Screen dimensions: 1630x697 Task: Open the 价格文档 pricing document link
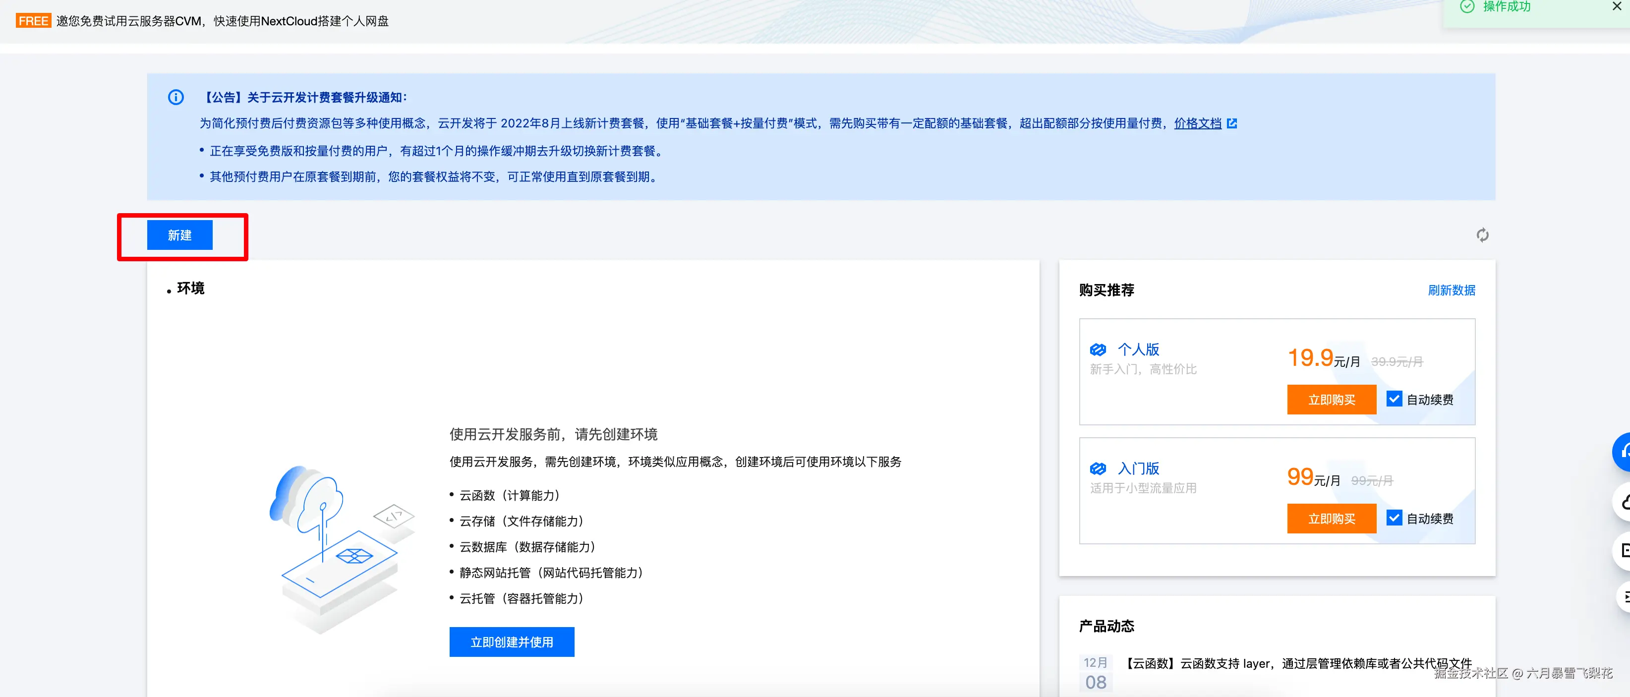click(1197, 123)
